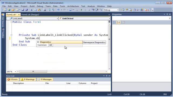Click the Step Over debug icon
The height and width of the screenshot is (97, 173).
[97, 10]
